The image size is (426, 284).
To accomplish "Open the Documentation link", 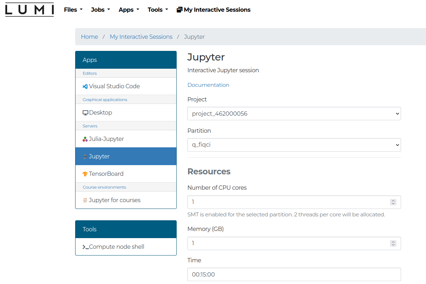I will (x=208, y=85).
